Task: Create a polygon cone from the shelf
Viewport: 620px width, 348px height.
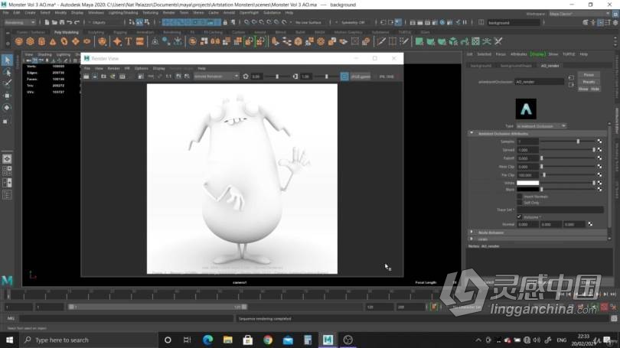Action: [53, 41]
